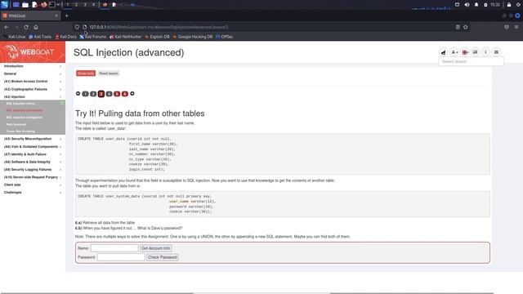Click the Show hints button

[x=86, y=73]
